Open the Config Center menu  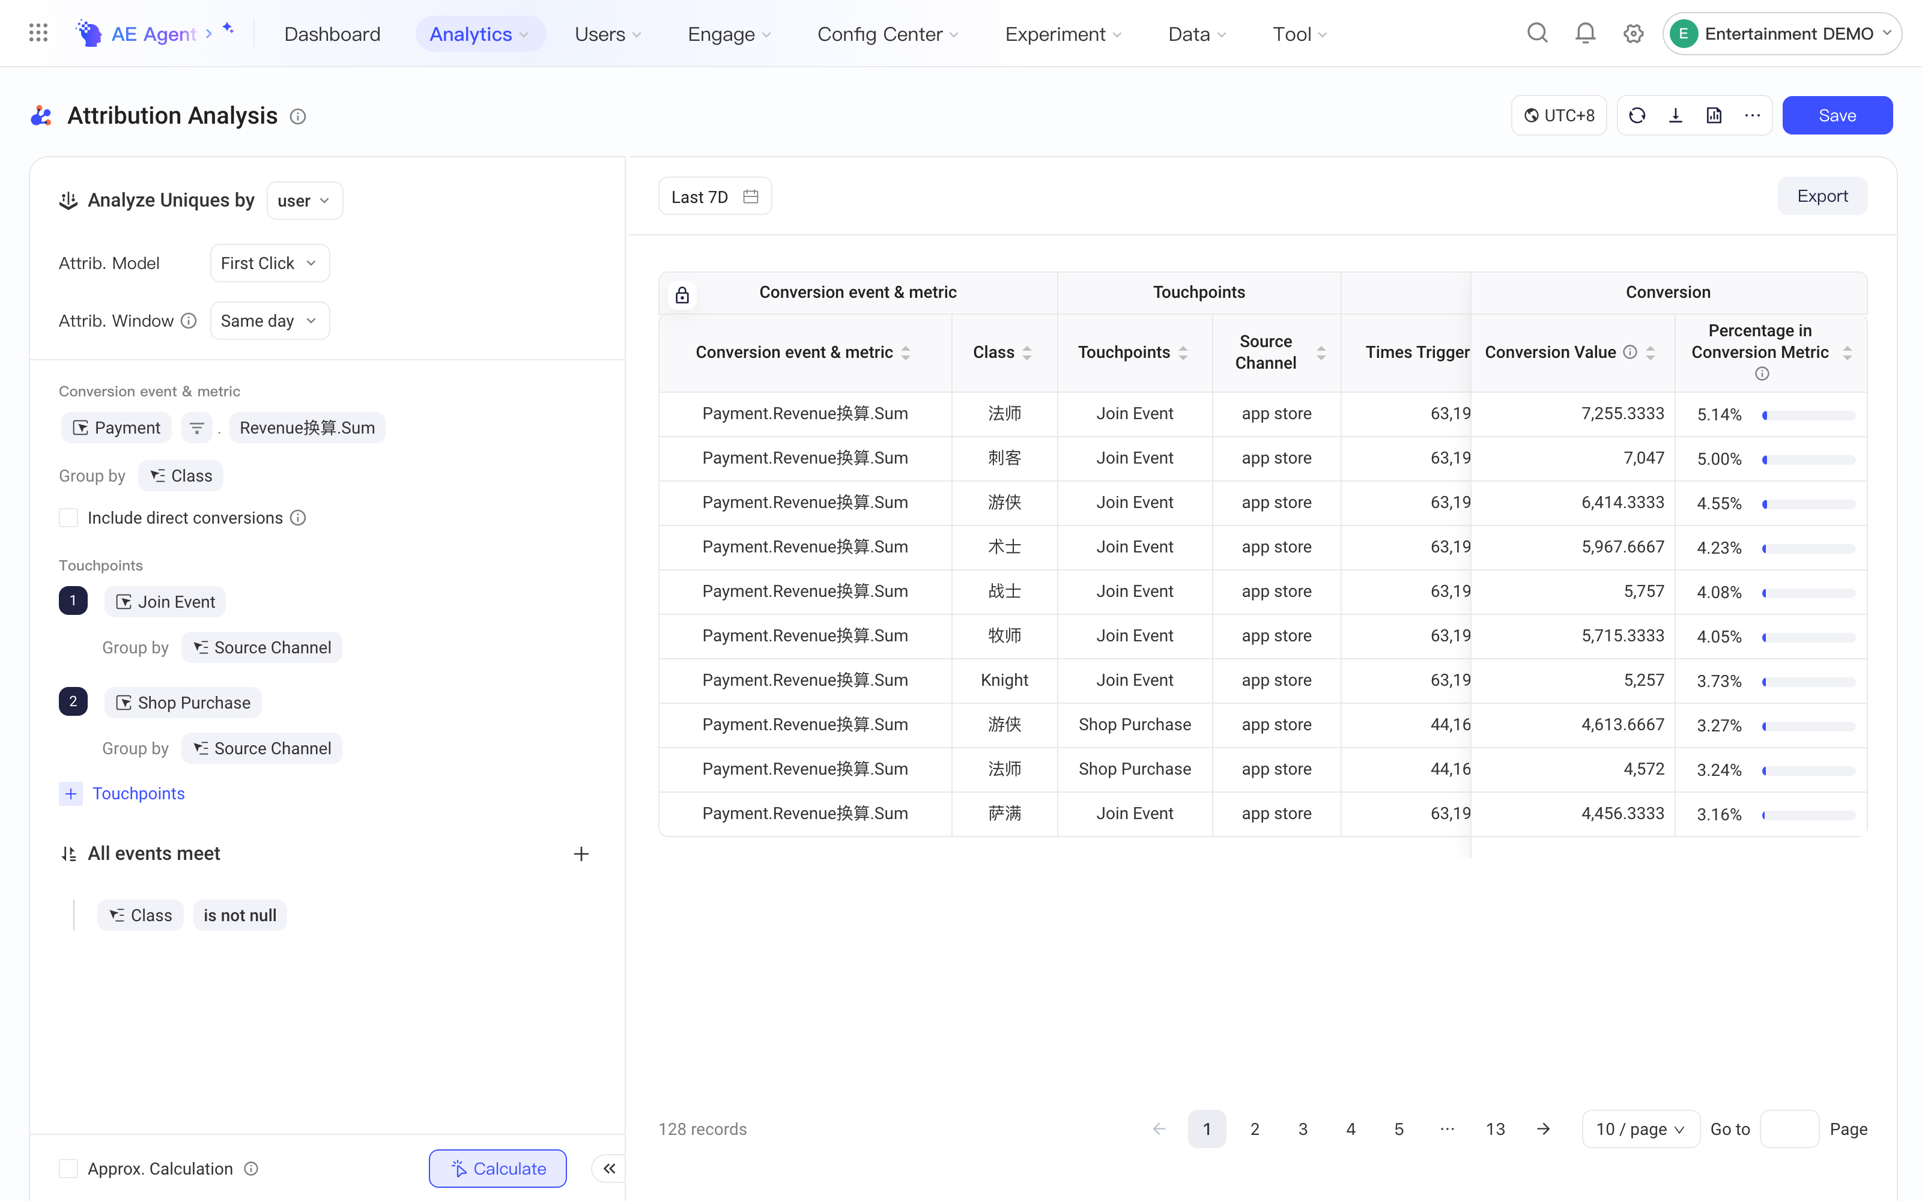tap(888, 34)
